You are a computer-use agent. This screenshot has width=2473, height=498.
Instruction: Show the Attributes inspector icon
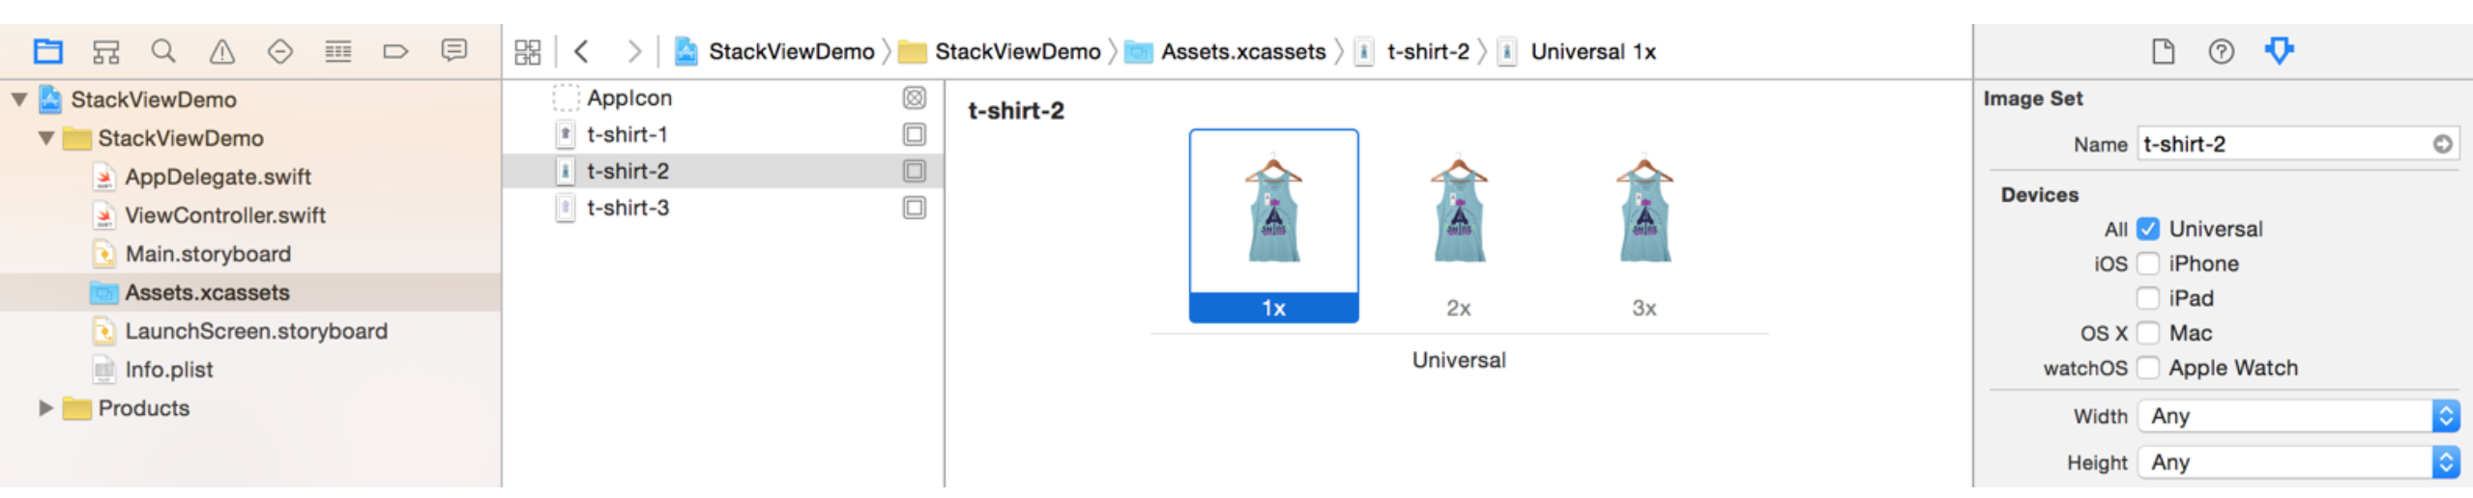pos(2279,51)
